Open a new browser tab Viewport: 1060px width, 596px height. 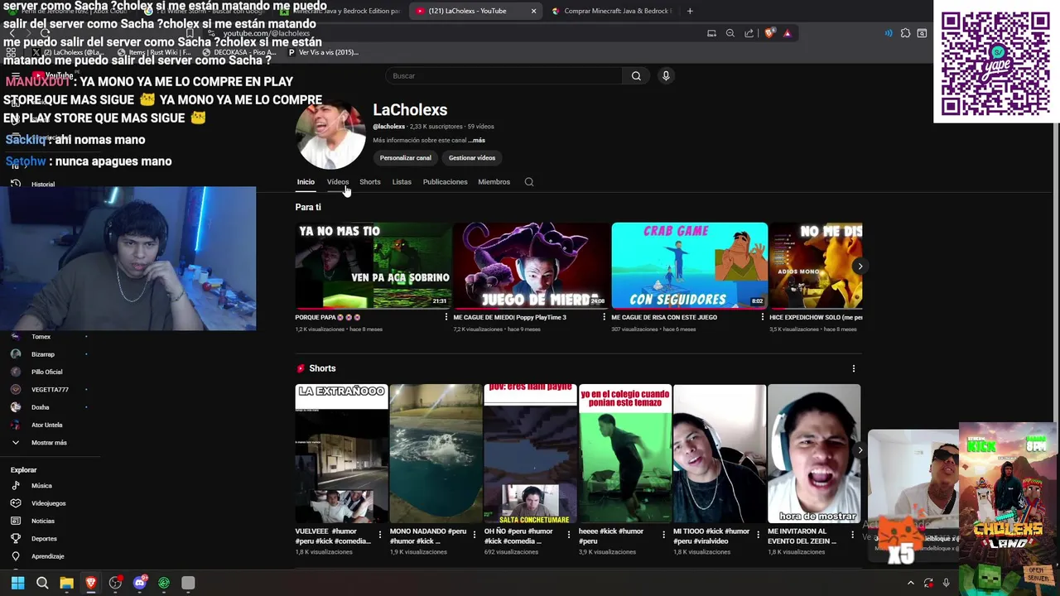point(690,11)
